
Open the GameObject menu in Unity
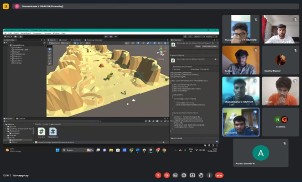(26, 33)
